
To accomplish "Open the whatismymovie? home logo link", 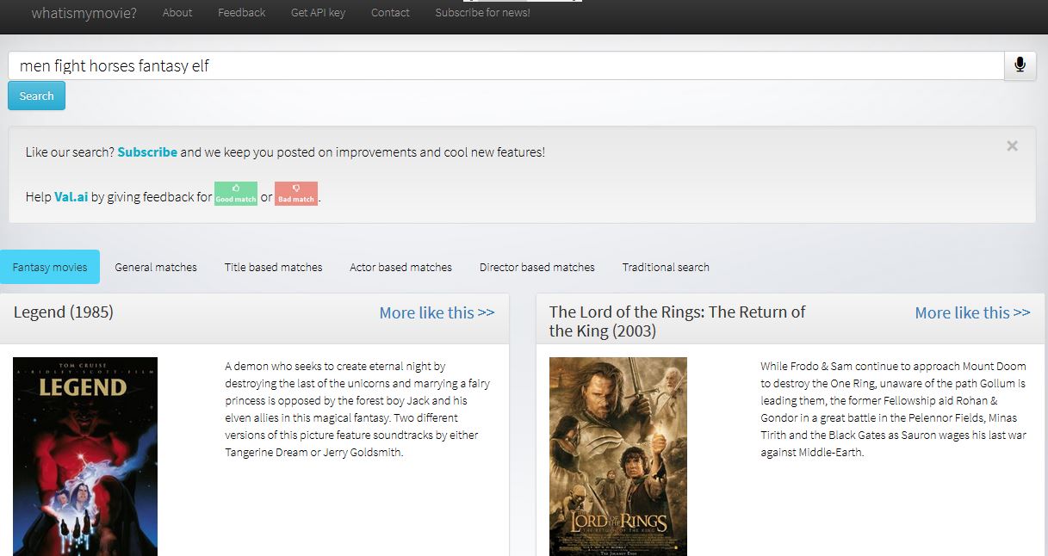I will [84, 13].
